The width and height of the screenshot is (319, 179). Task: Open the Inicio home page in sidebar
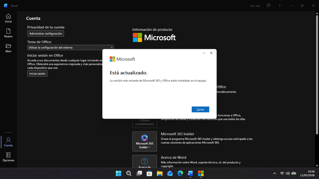tap(8, 18)
